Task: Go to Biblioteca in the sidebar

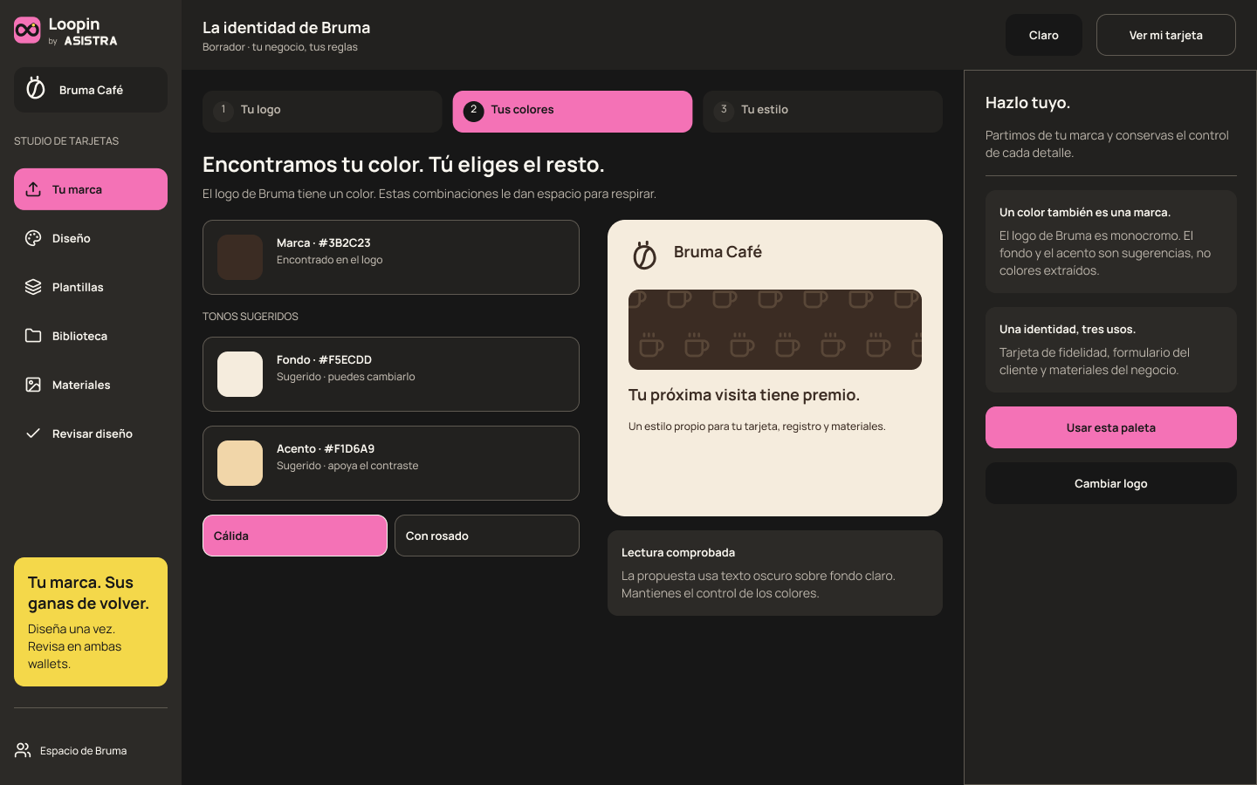Action: (x=91, y=336)
